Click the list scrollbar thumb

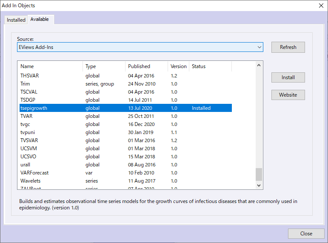(259, 174)
